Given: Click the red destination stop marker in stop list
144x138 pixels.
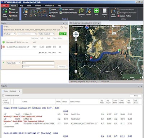Looking at the screenshot, I should (x=4, y=47).
